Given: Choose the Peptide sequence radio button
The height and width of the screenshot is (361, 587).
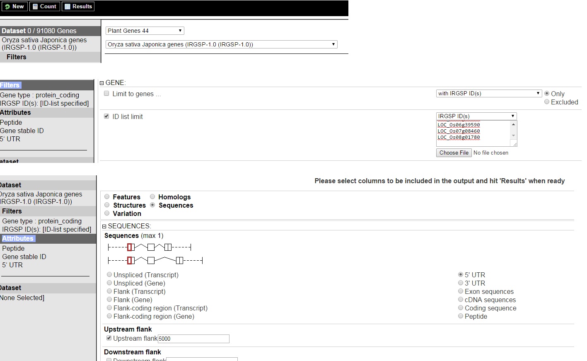Looking at the screenshot, I should (461, 316).
